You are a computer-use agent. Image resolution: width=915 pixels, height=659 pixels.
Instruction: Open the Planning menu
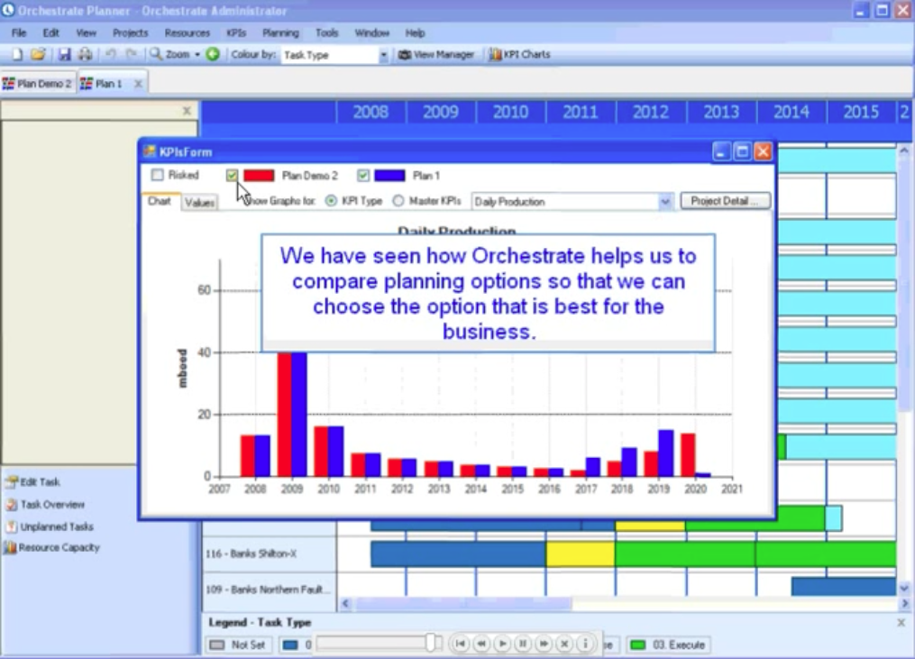[280, 32]
